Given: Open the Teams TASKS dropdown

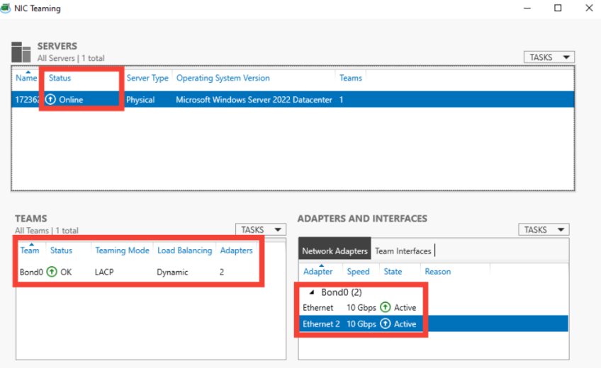Looking at the screenshot, I should tap(261, 229).
